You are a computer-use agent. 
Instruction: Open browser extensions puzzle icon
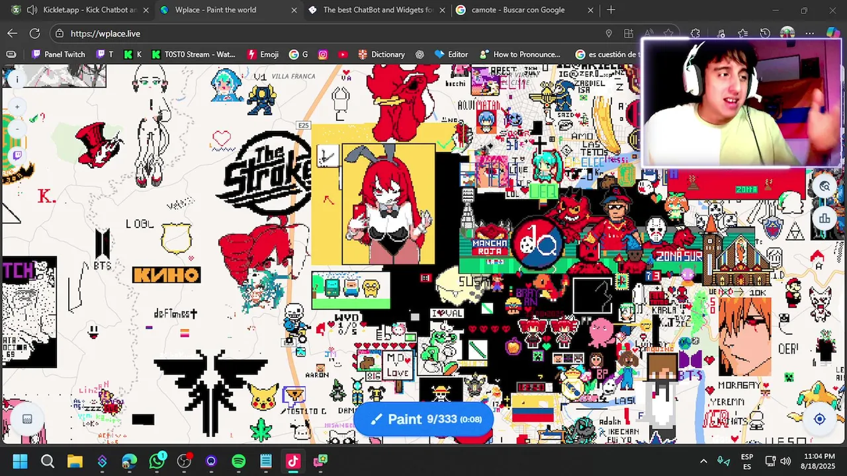click(x=695, y=33)
